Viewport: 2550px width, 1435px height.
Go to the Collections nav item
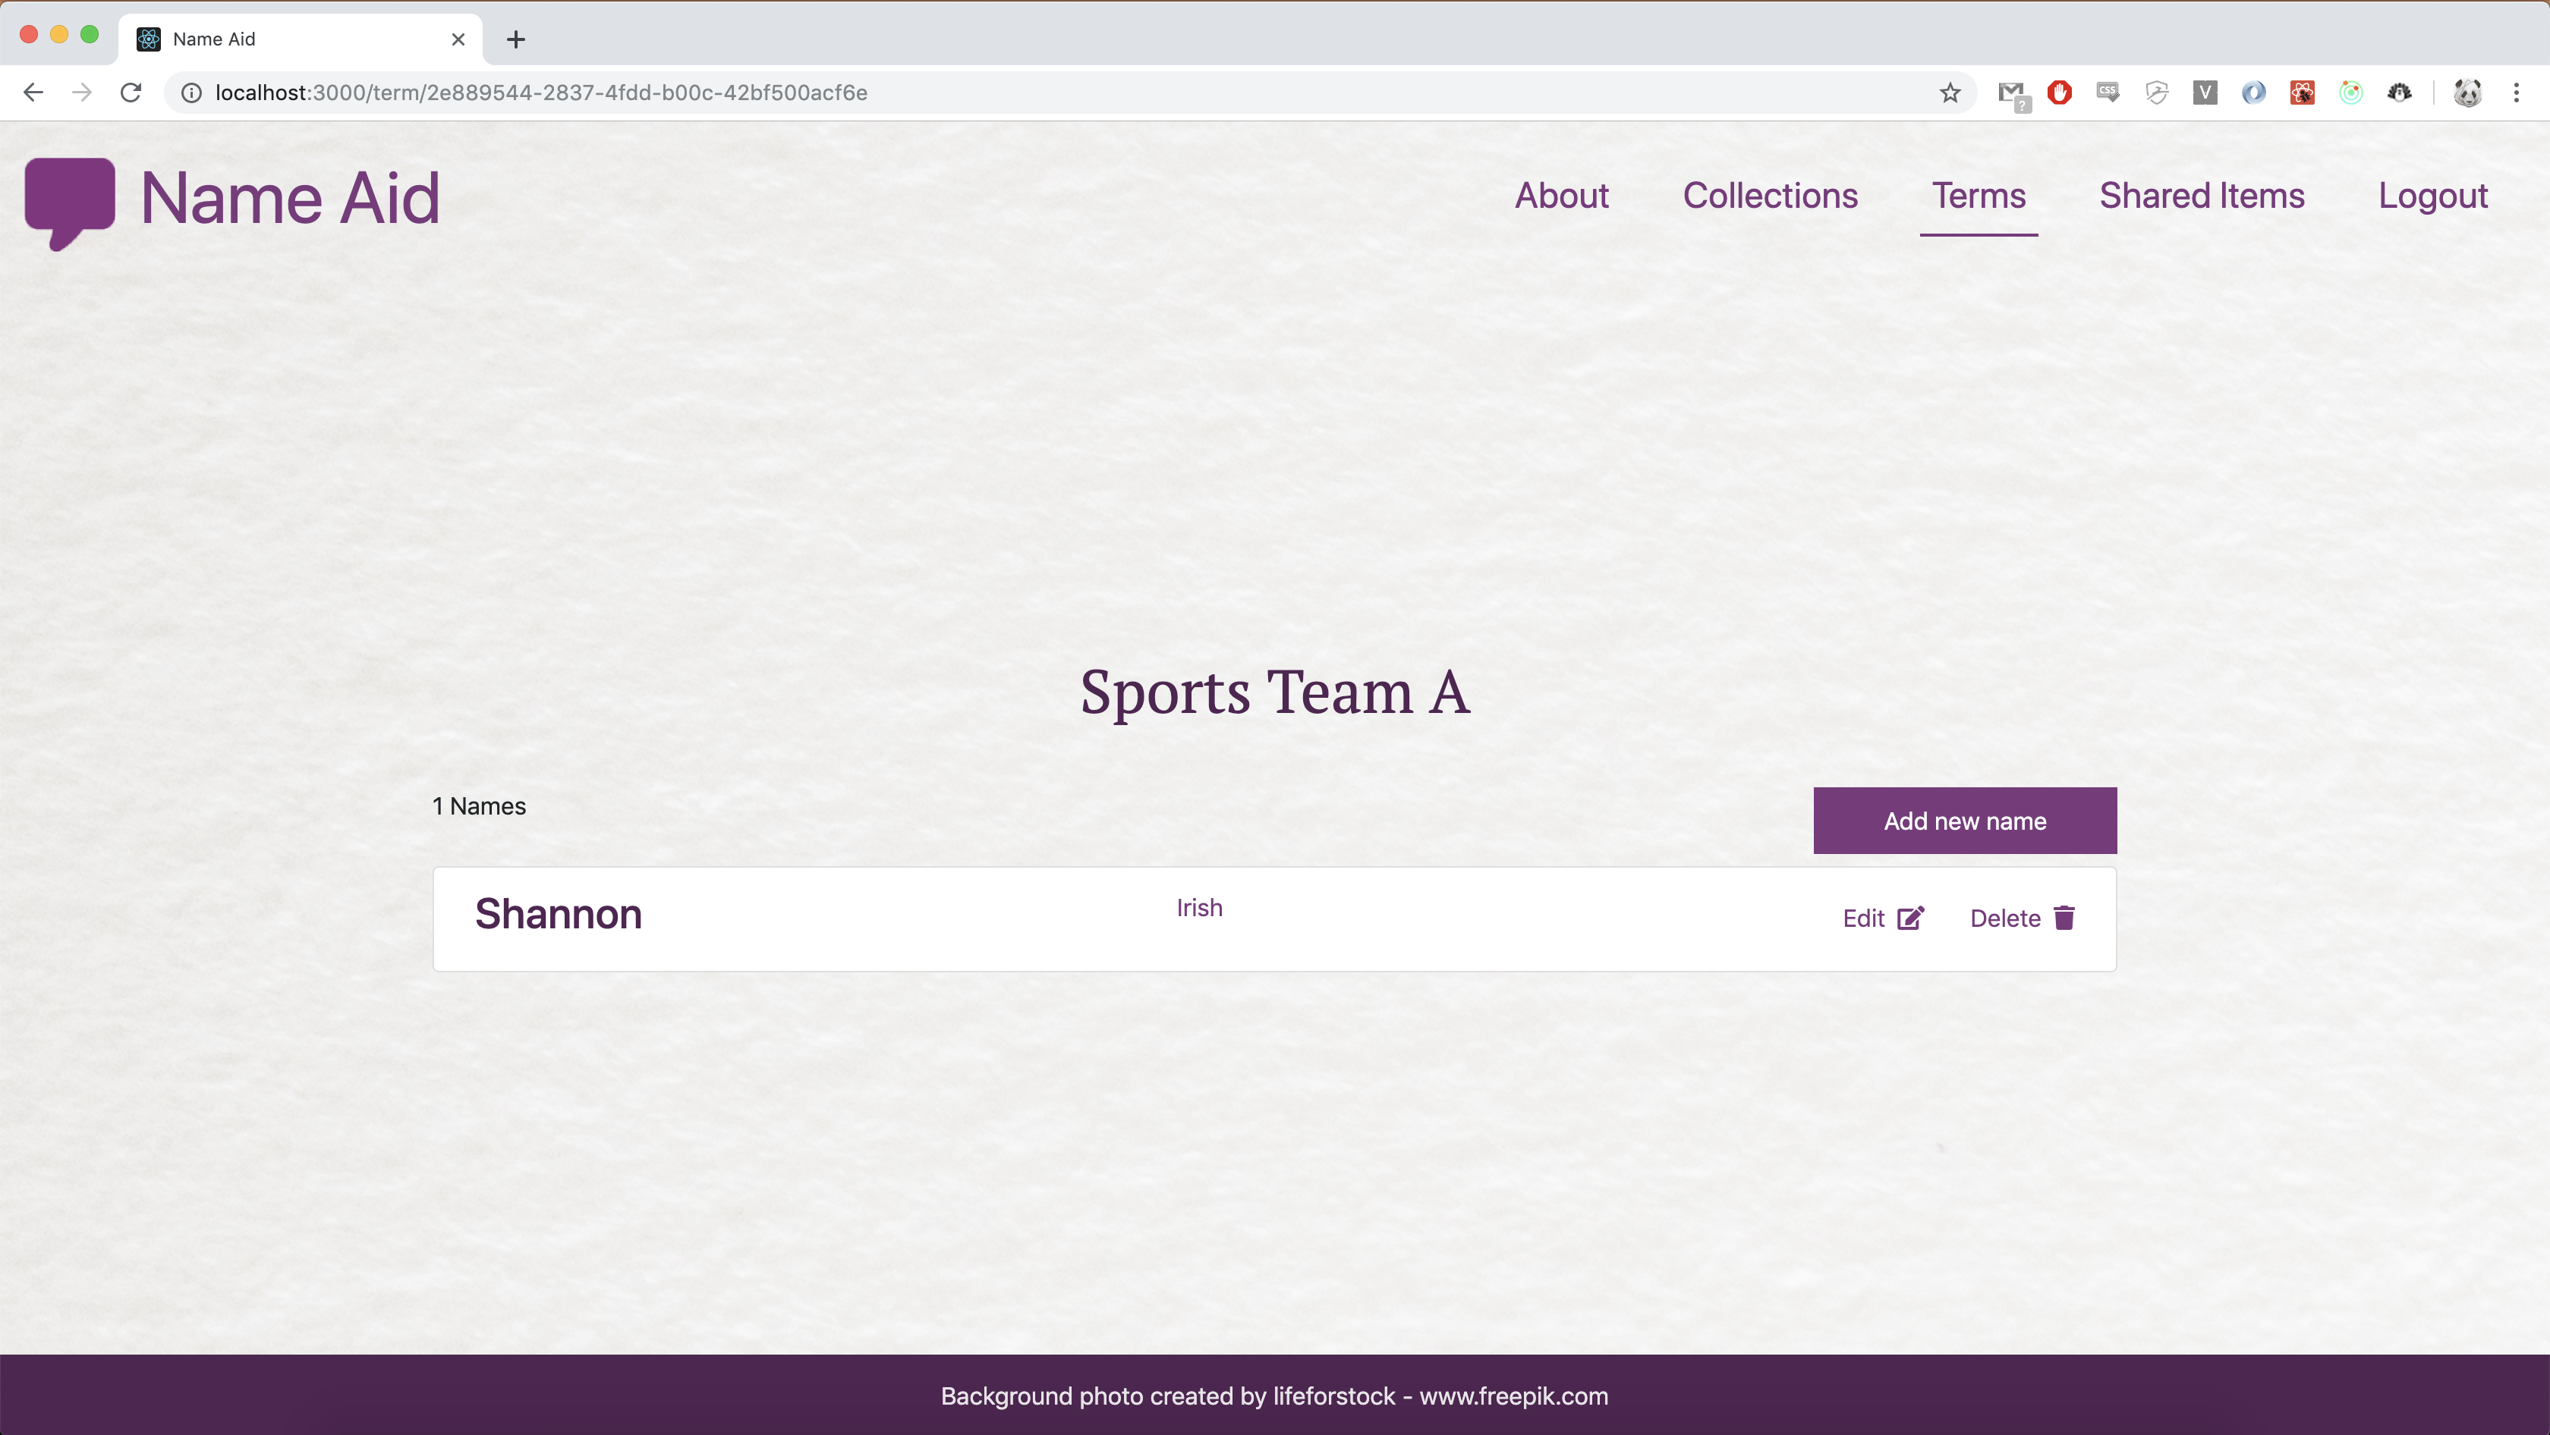coord(1770,196)
